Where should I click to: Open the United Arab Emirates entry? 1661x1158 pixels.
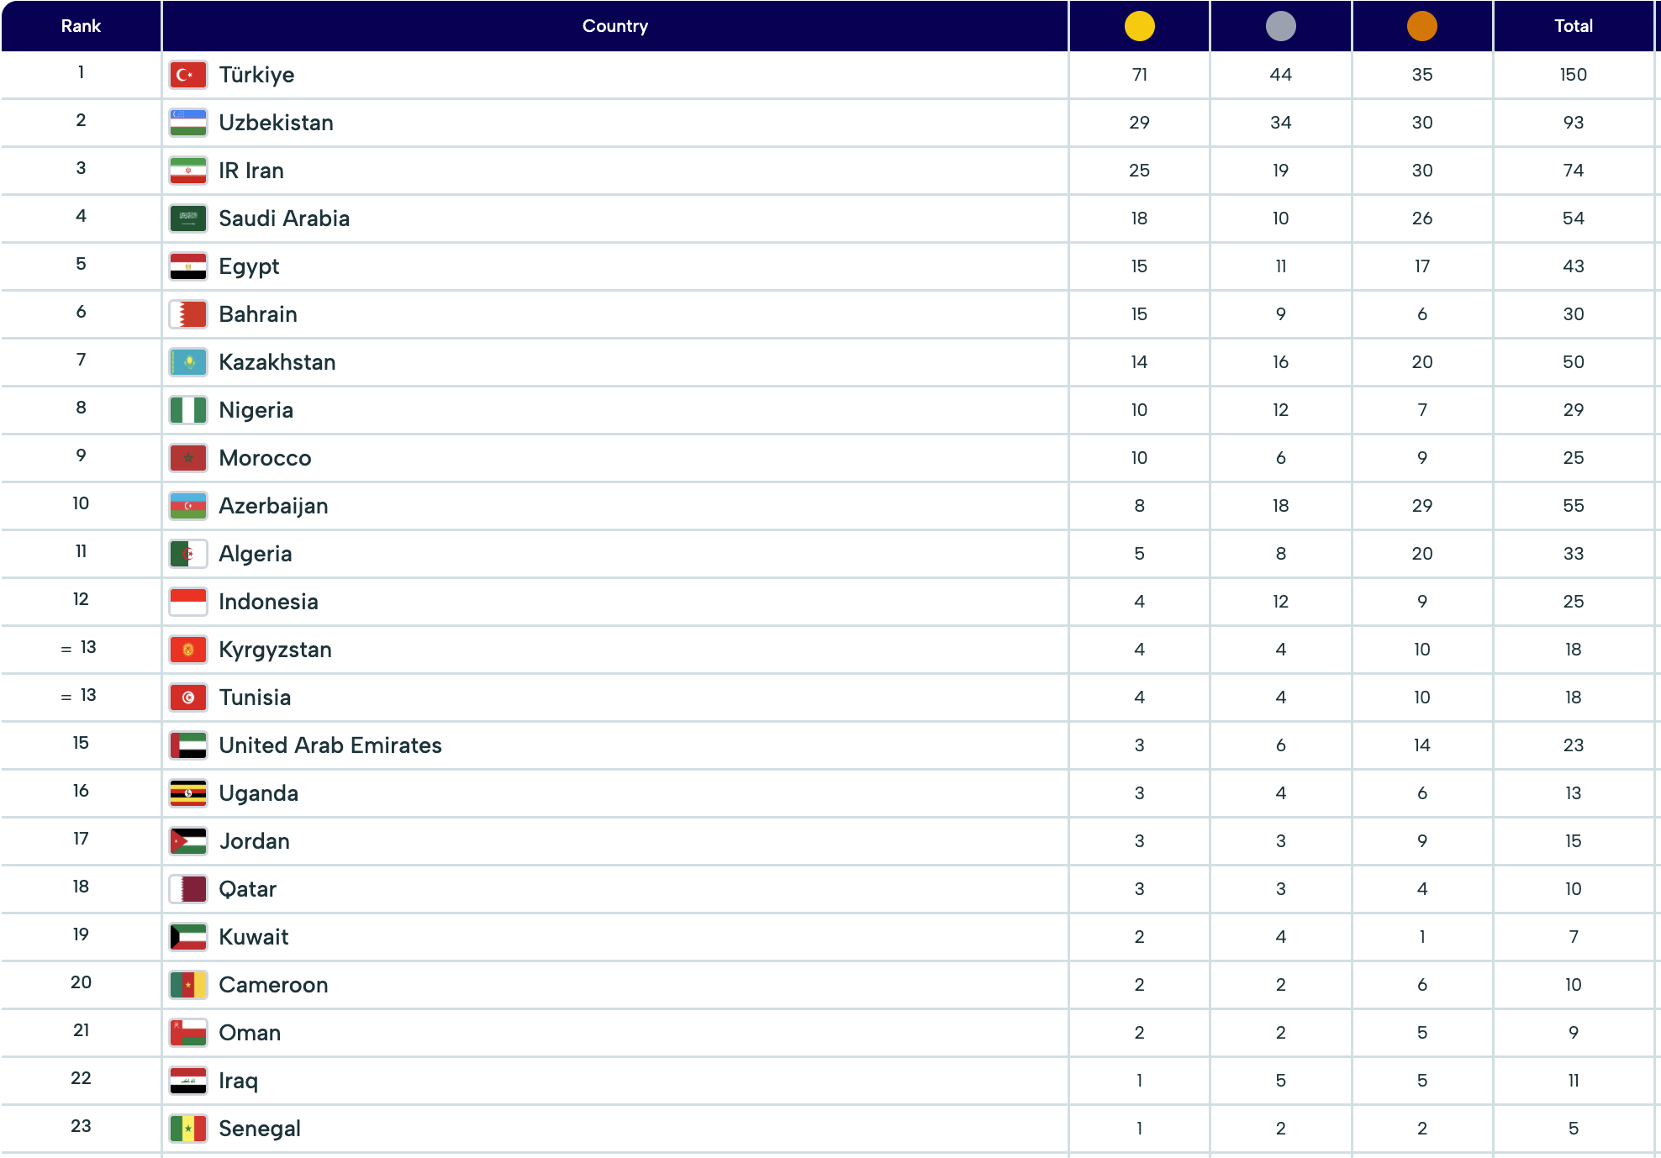[x=330, y=745]
